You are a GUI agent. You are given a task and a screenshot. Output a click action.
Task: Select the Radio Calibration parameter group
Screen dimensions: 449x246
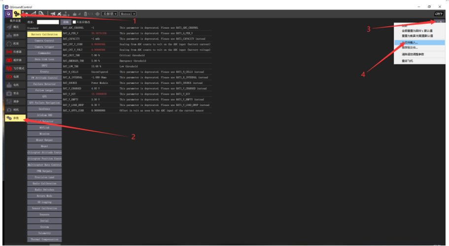[44, 183]
